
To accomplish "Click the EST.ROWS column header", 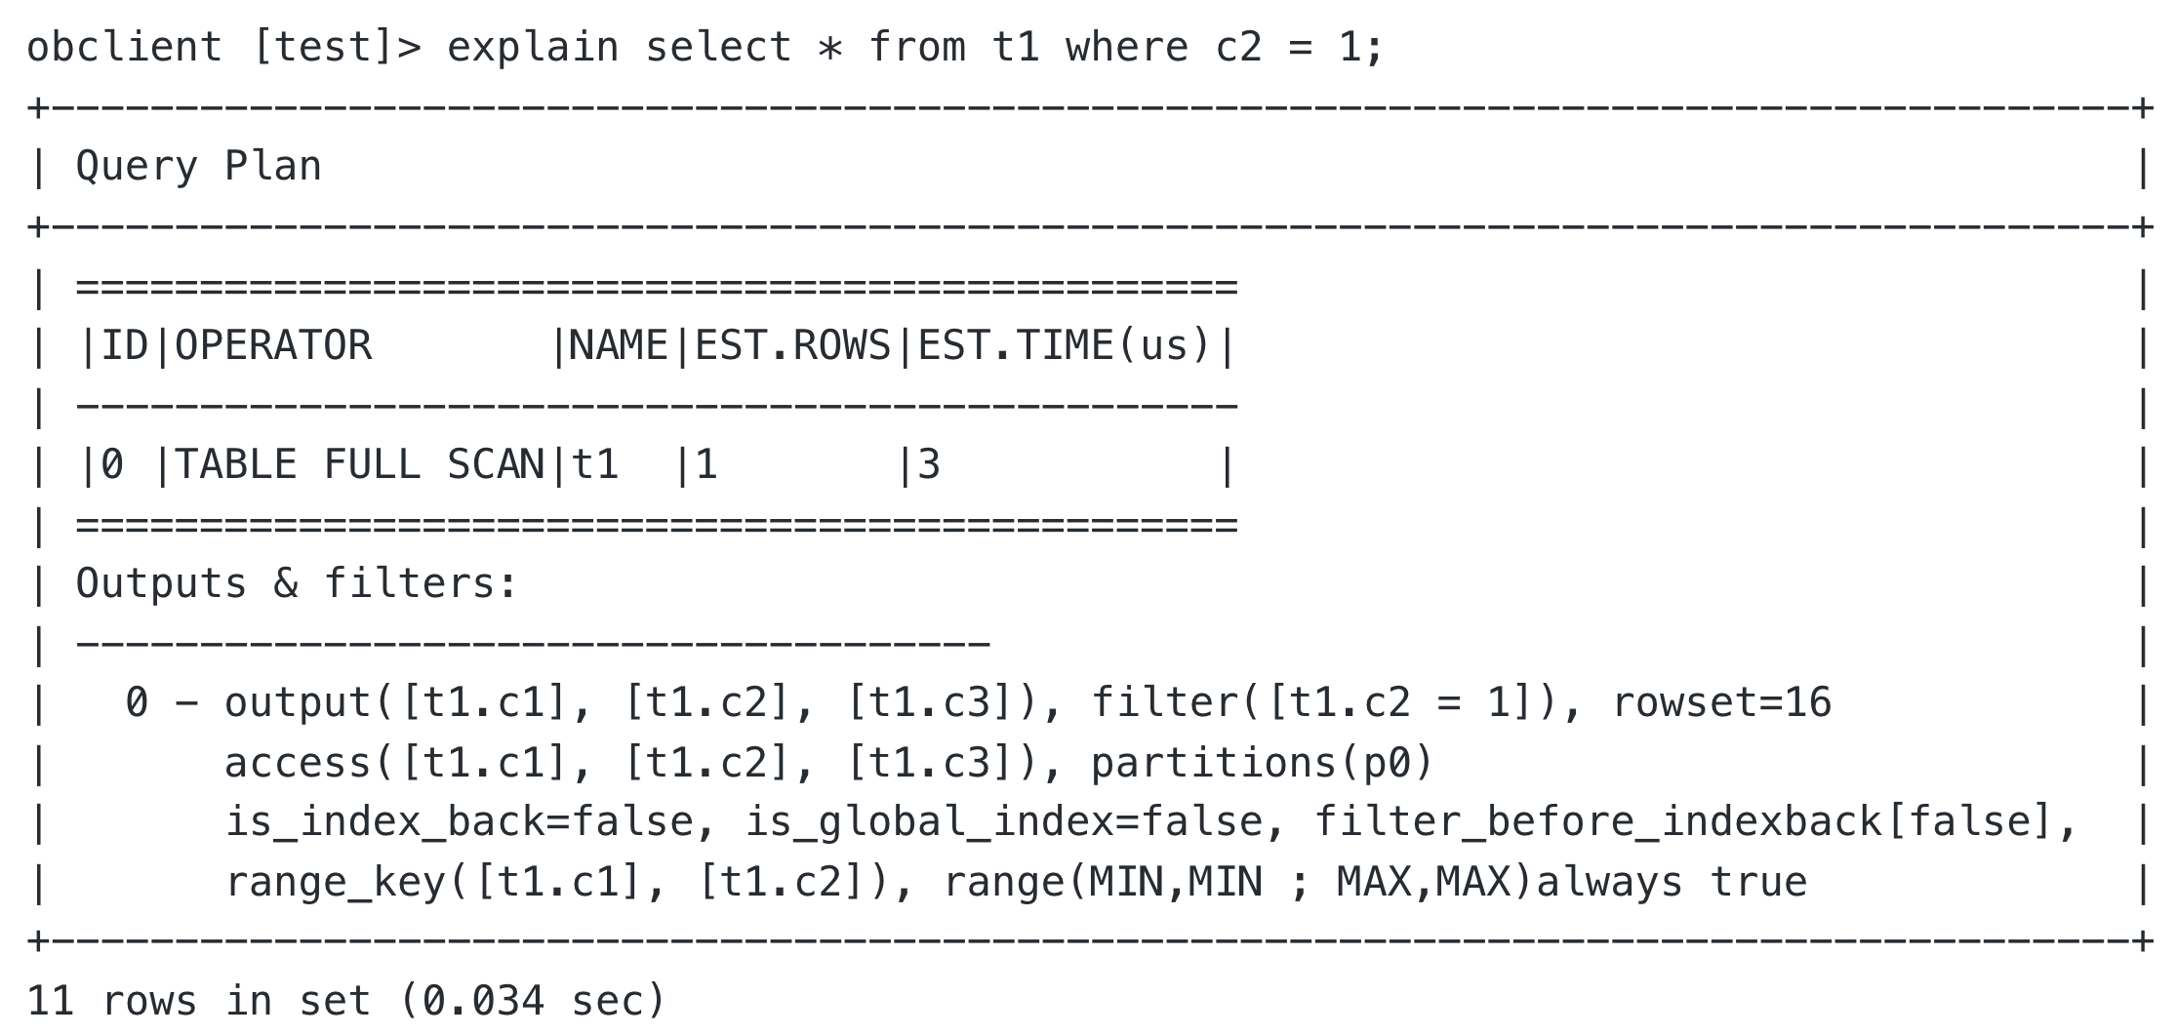I will [792, 346].
